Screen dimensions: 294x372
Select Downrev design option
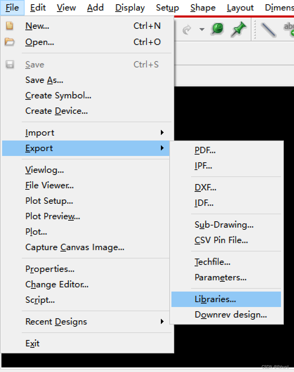coord(230,315)
